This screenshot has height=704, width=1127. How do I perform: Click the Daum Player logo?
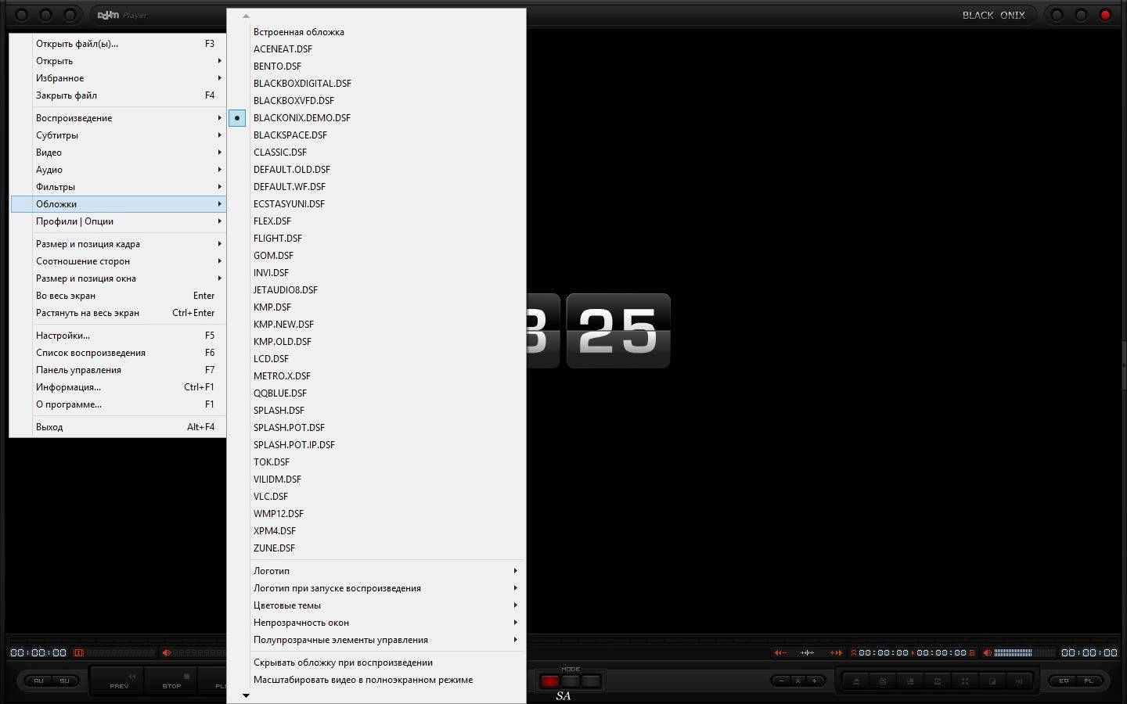(x=122, y=15)
